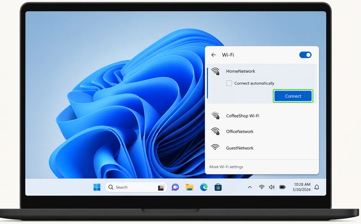Click the Wi-Fi icon in system tray
The width and height of the screenshot is (361, 224).
261,187
